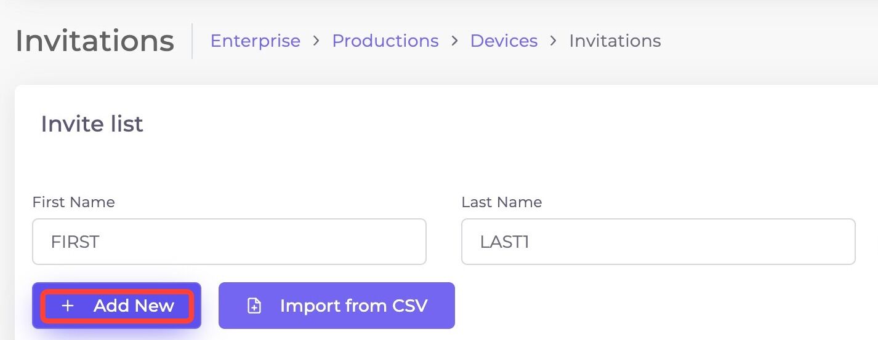Image resolution: width=878 pixels, height=340 pixels.
Task: Click the Add New button
Action: pos(117,306)
